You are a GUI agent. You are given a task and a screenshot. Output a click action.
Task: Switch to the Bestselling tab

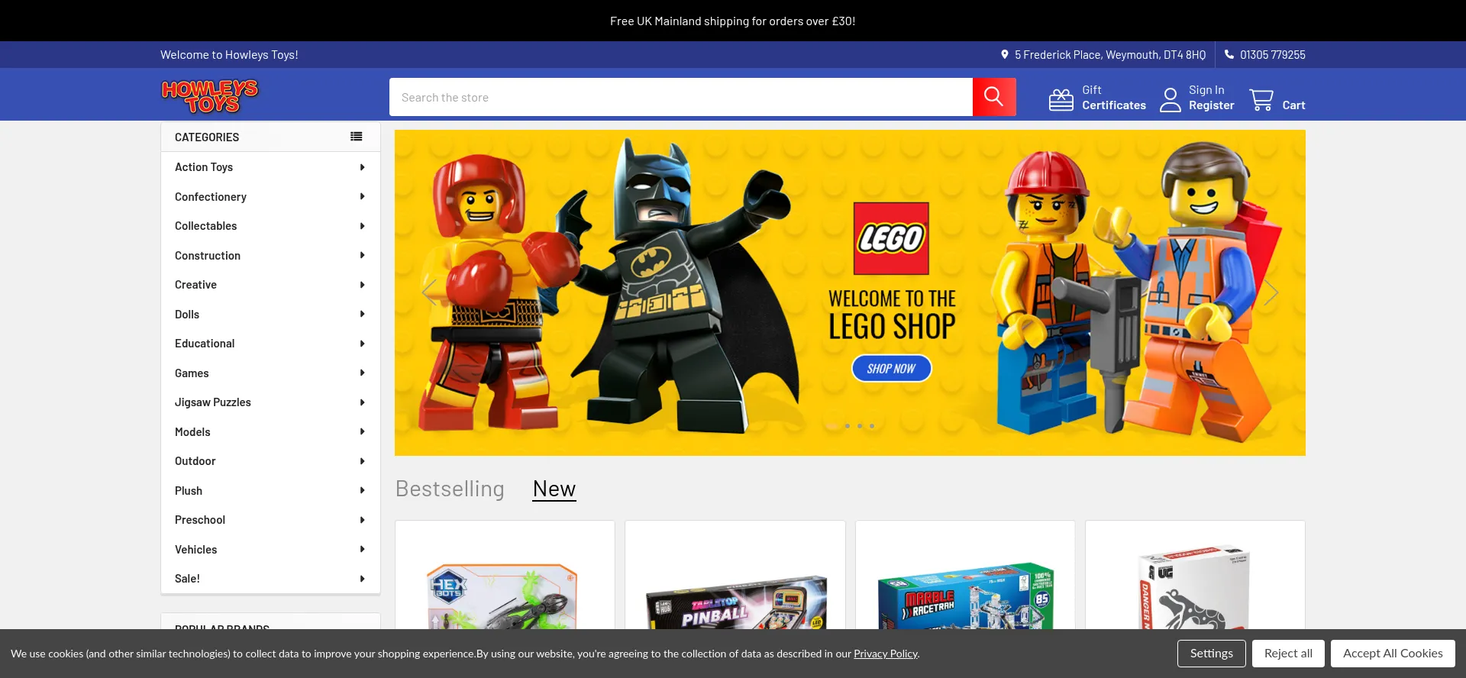tap(450, 489)
